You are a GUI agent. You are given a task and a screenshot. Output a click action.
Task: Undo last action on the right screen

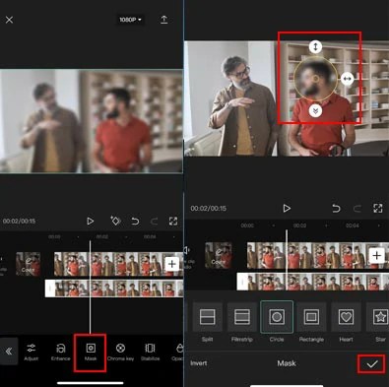pyautogui.click(x=336, y=208)
